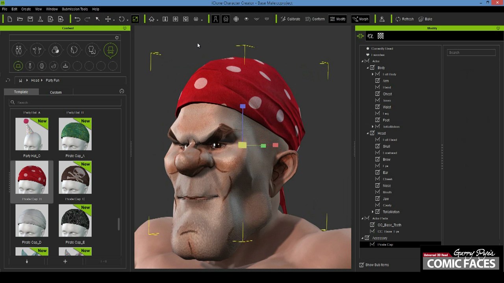Select the skull Pirate Cap_C thumbnail
This screenshot has width=504, height=283.
(75, 177)
